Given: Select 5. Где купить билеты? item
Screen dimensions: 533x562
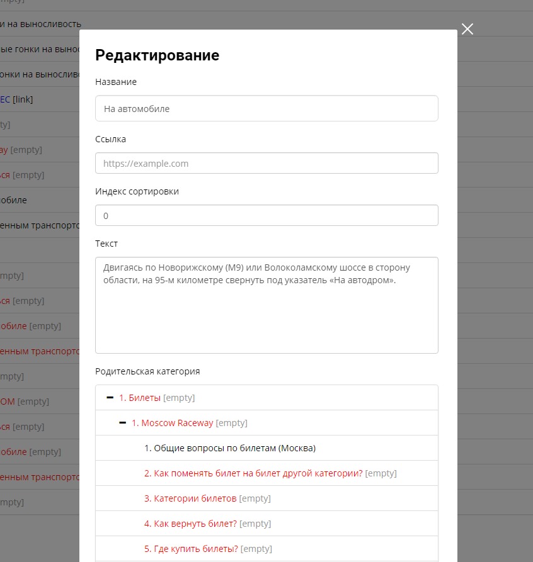Looking at the screenshot, I should (x=191, y=549).
